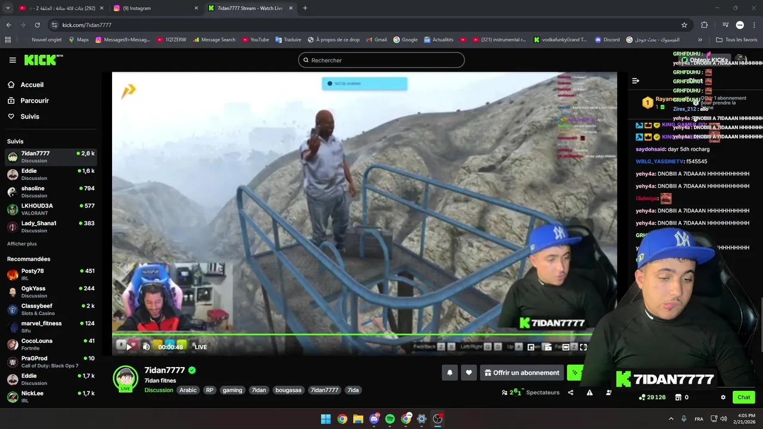Open CocoLouna Fortnite channel
This screenshot has width=763, height=429.
51,344
